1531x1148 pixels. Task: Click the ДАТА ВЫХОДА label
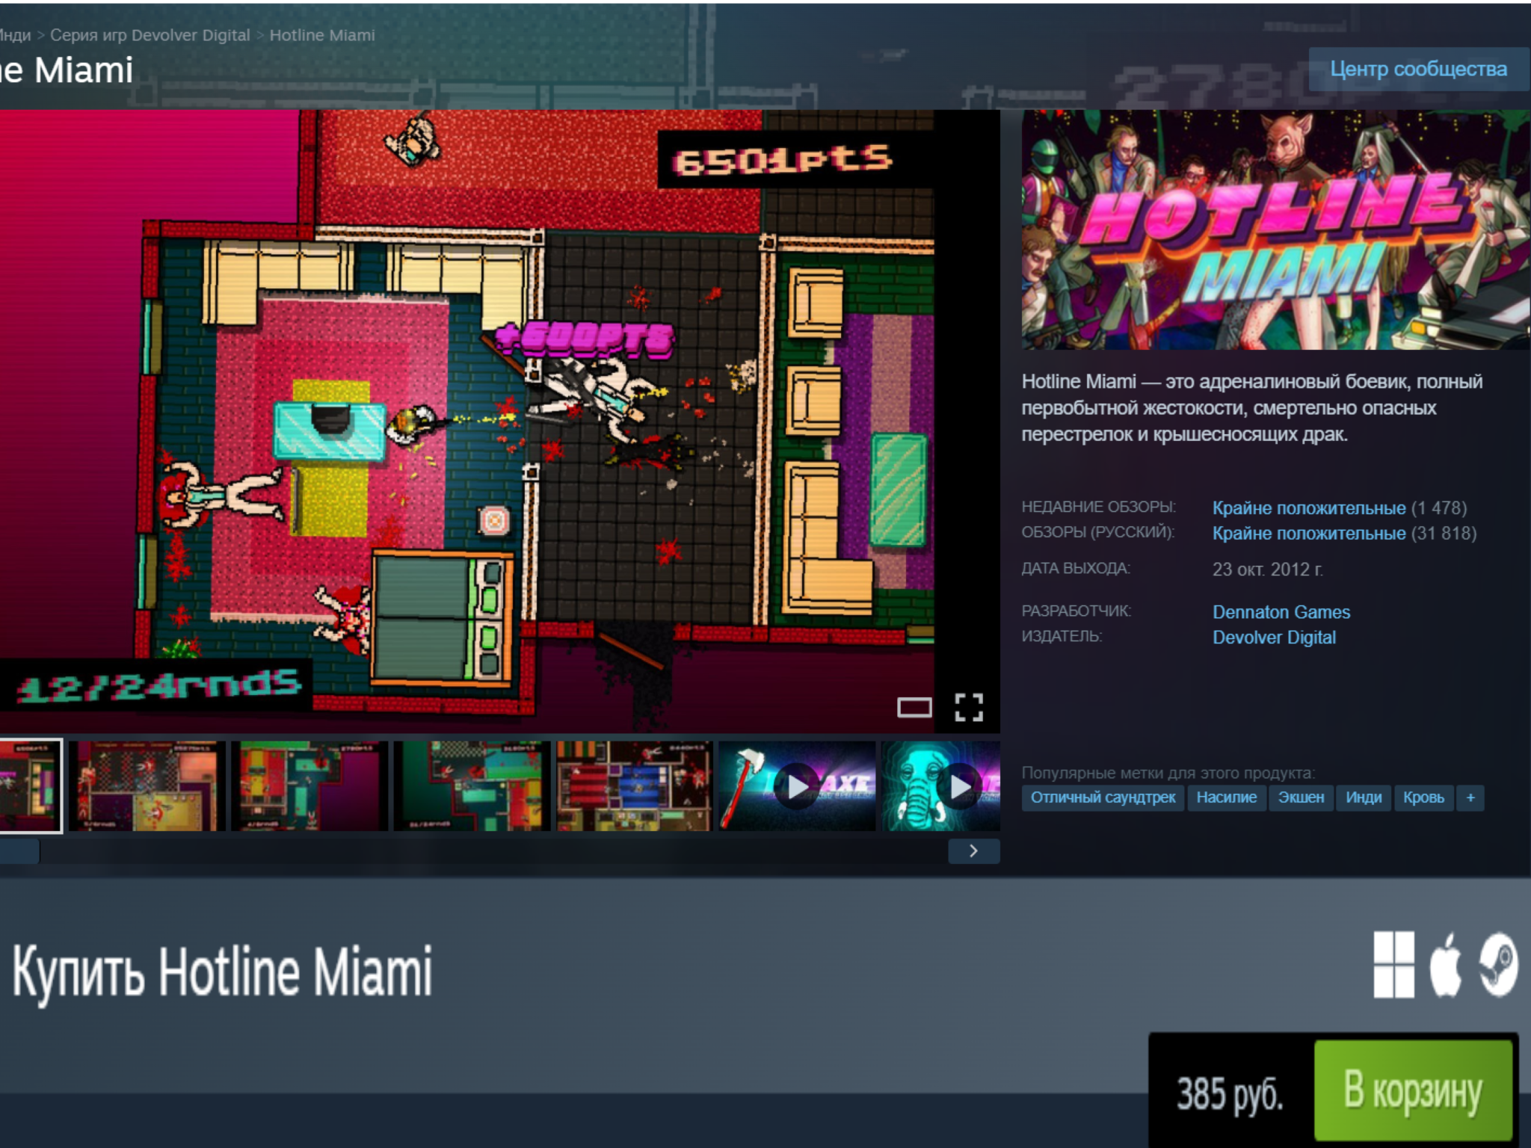click(x=1076, y=568)
